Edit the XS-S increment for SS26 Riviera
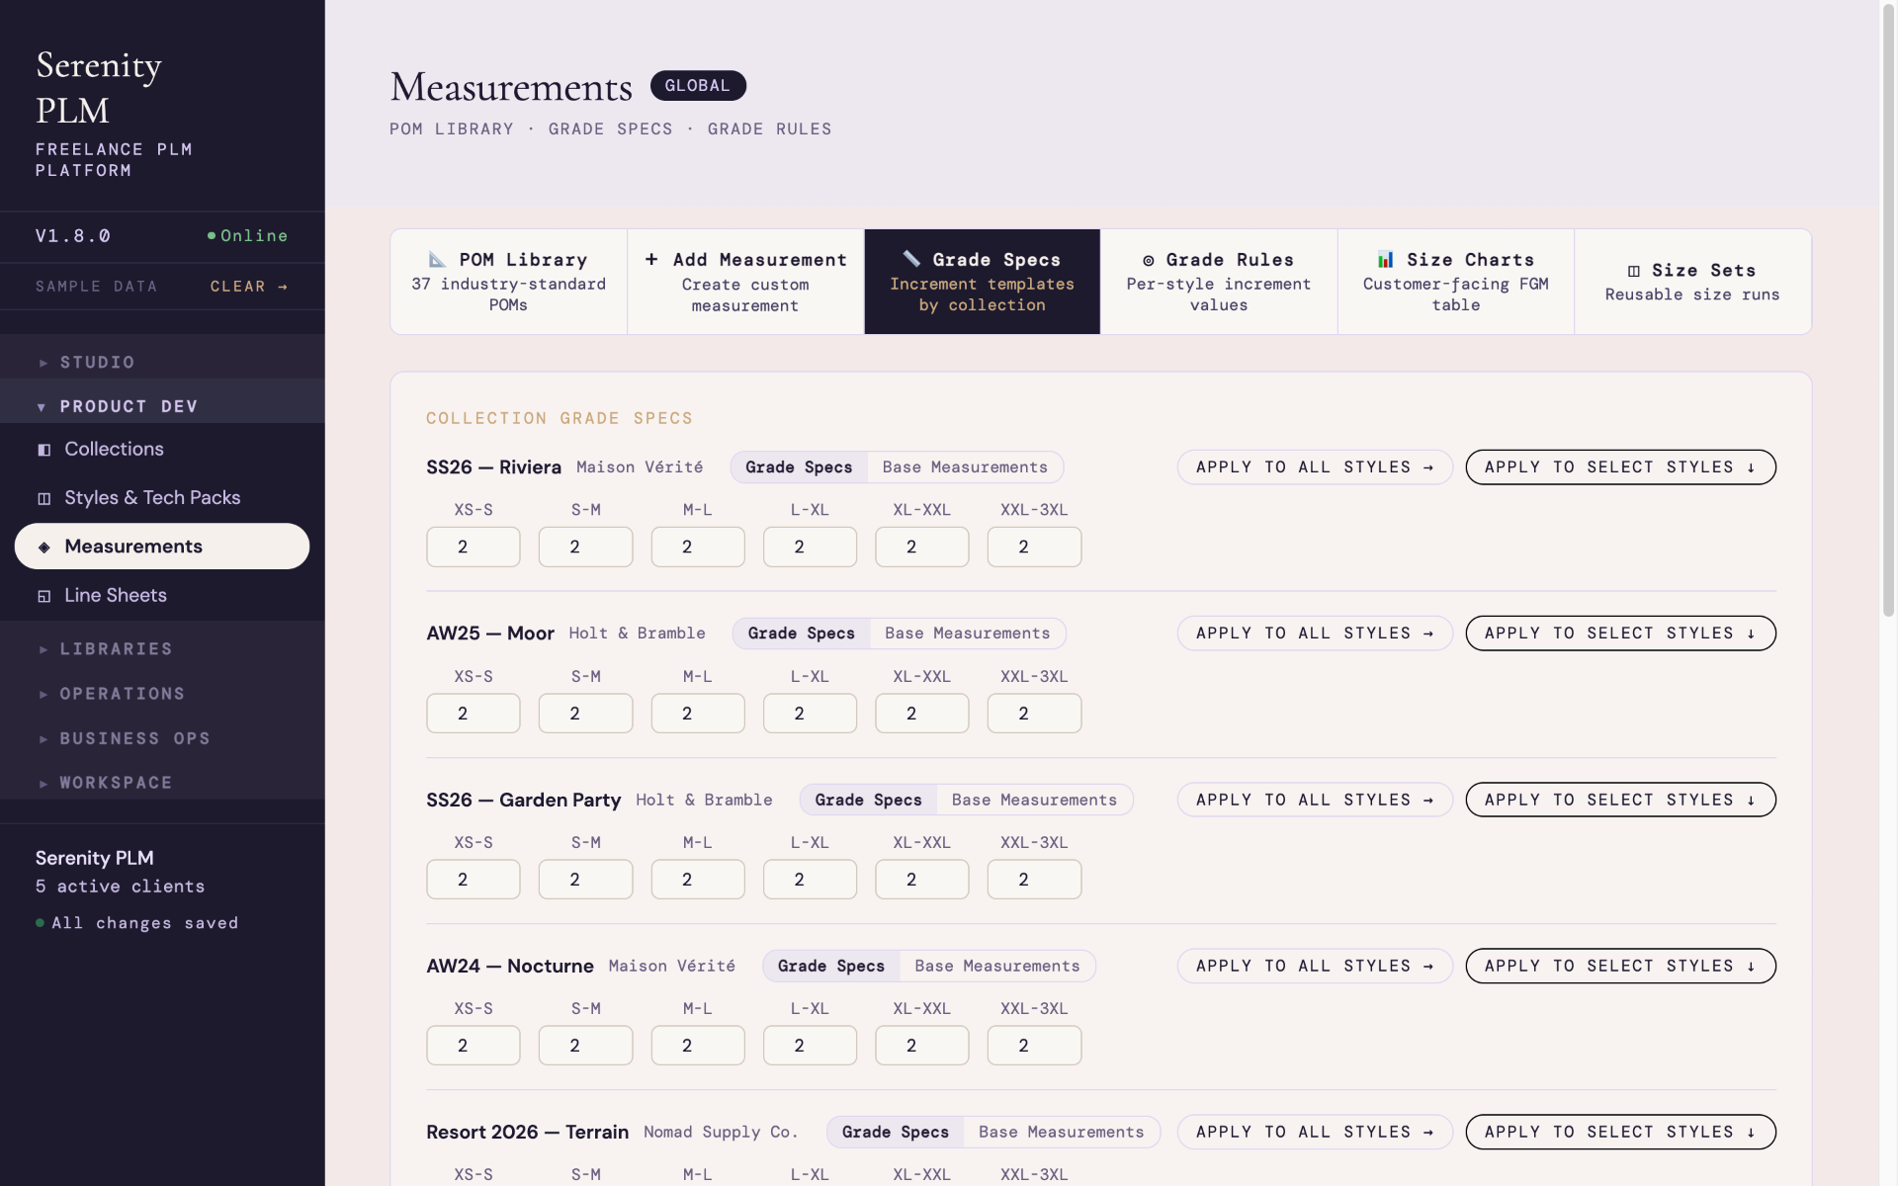This screenshot has width=1898, height=1186. coord(474,547)
